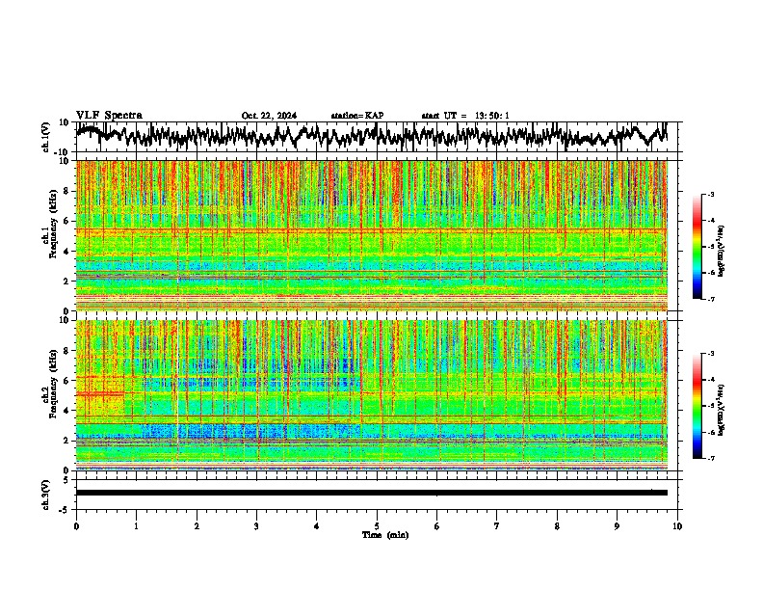Screen dimensions: 763x590
Task: Click the ch.1(V) waveform trace panel
Action: (x=376, y=137)
